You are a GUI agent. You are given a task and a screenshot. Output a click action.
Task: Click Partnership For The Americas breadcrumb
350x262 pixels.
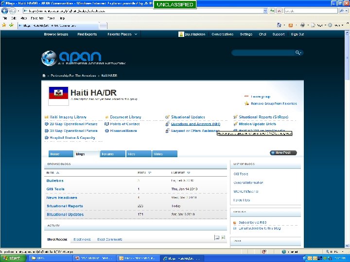[73, 76]
